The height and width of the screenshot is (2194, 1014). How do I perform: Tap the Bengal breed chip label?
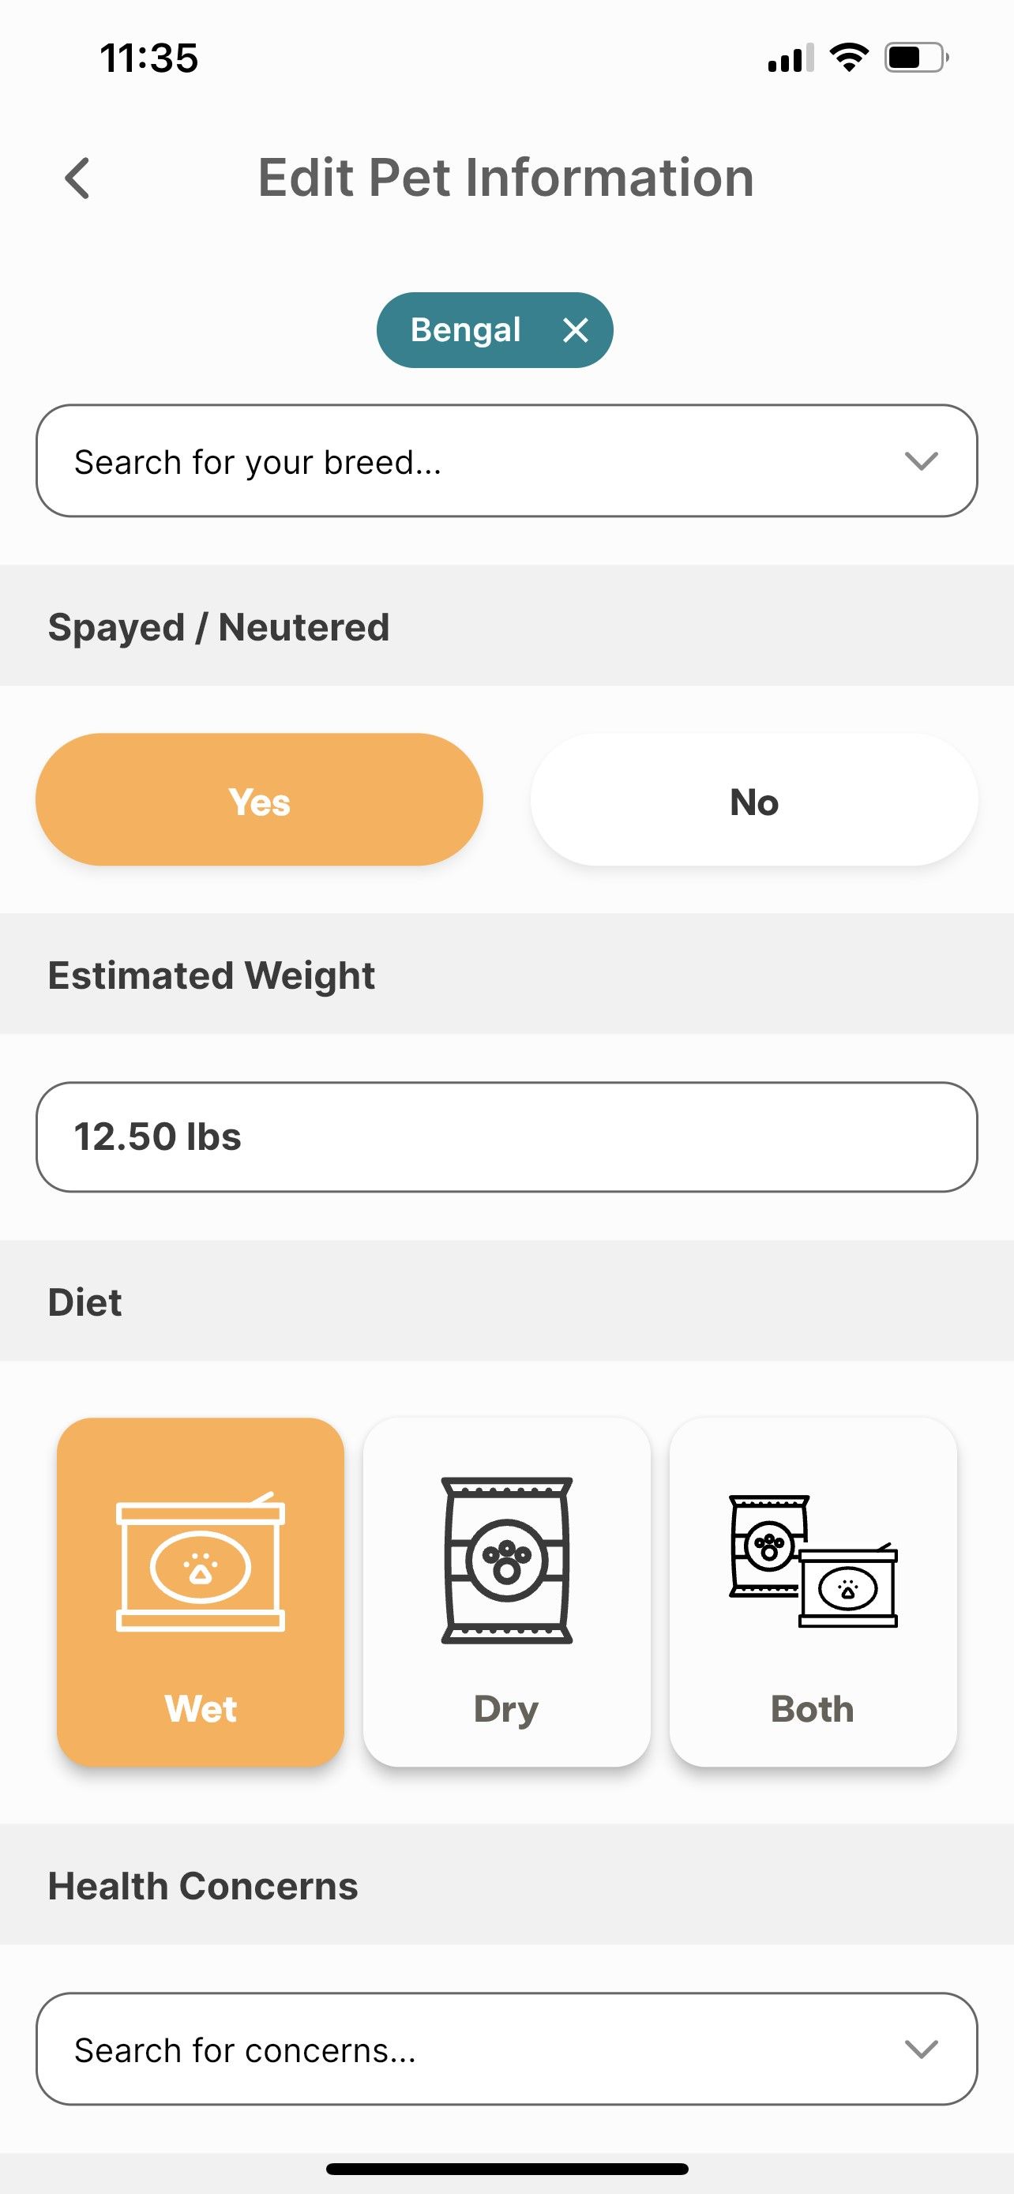click(x=466, y=330)
